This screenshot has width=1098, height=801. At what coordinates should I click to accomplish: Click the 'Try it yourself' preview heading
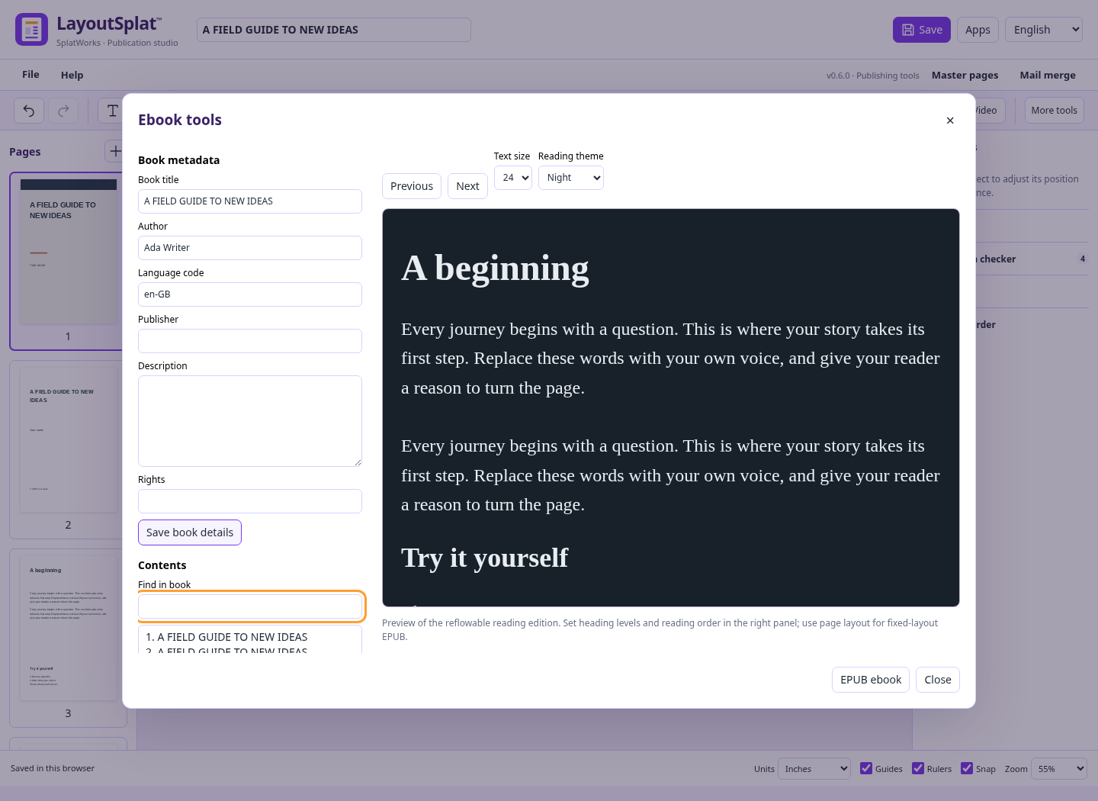[484, 558]
